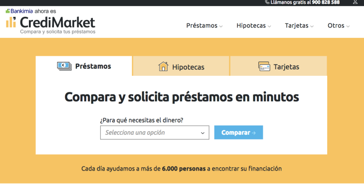Viewport: 364px width, 194px height.
Task: Expand chevron next to Tarjetas in navigation
Action: coord(312,26)
